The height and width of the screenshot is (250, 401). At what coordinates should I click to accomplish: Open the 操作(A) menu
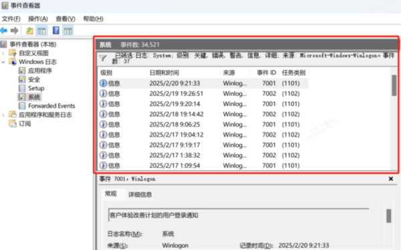pos(38,19)
